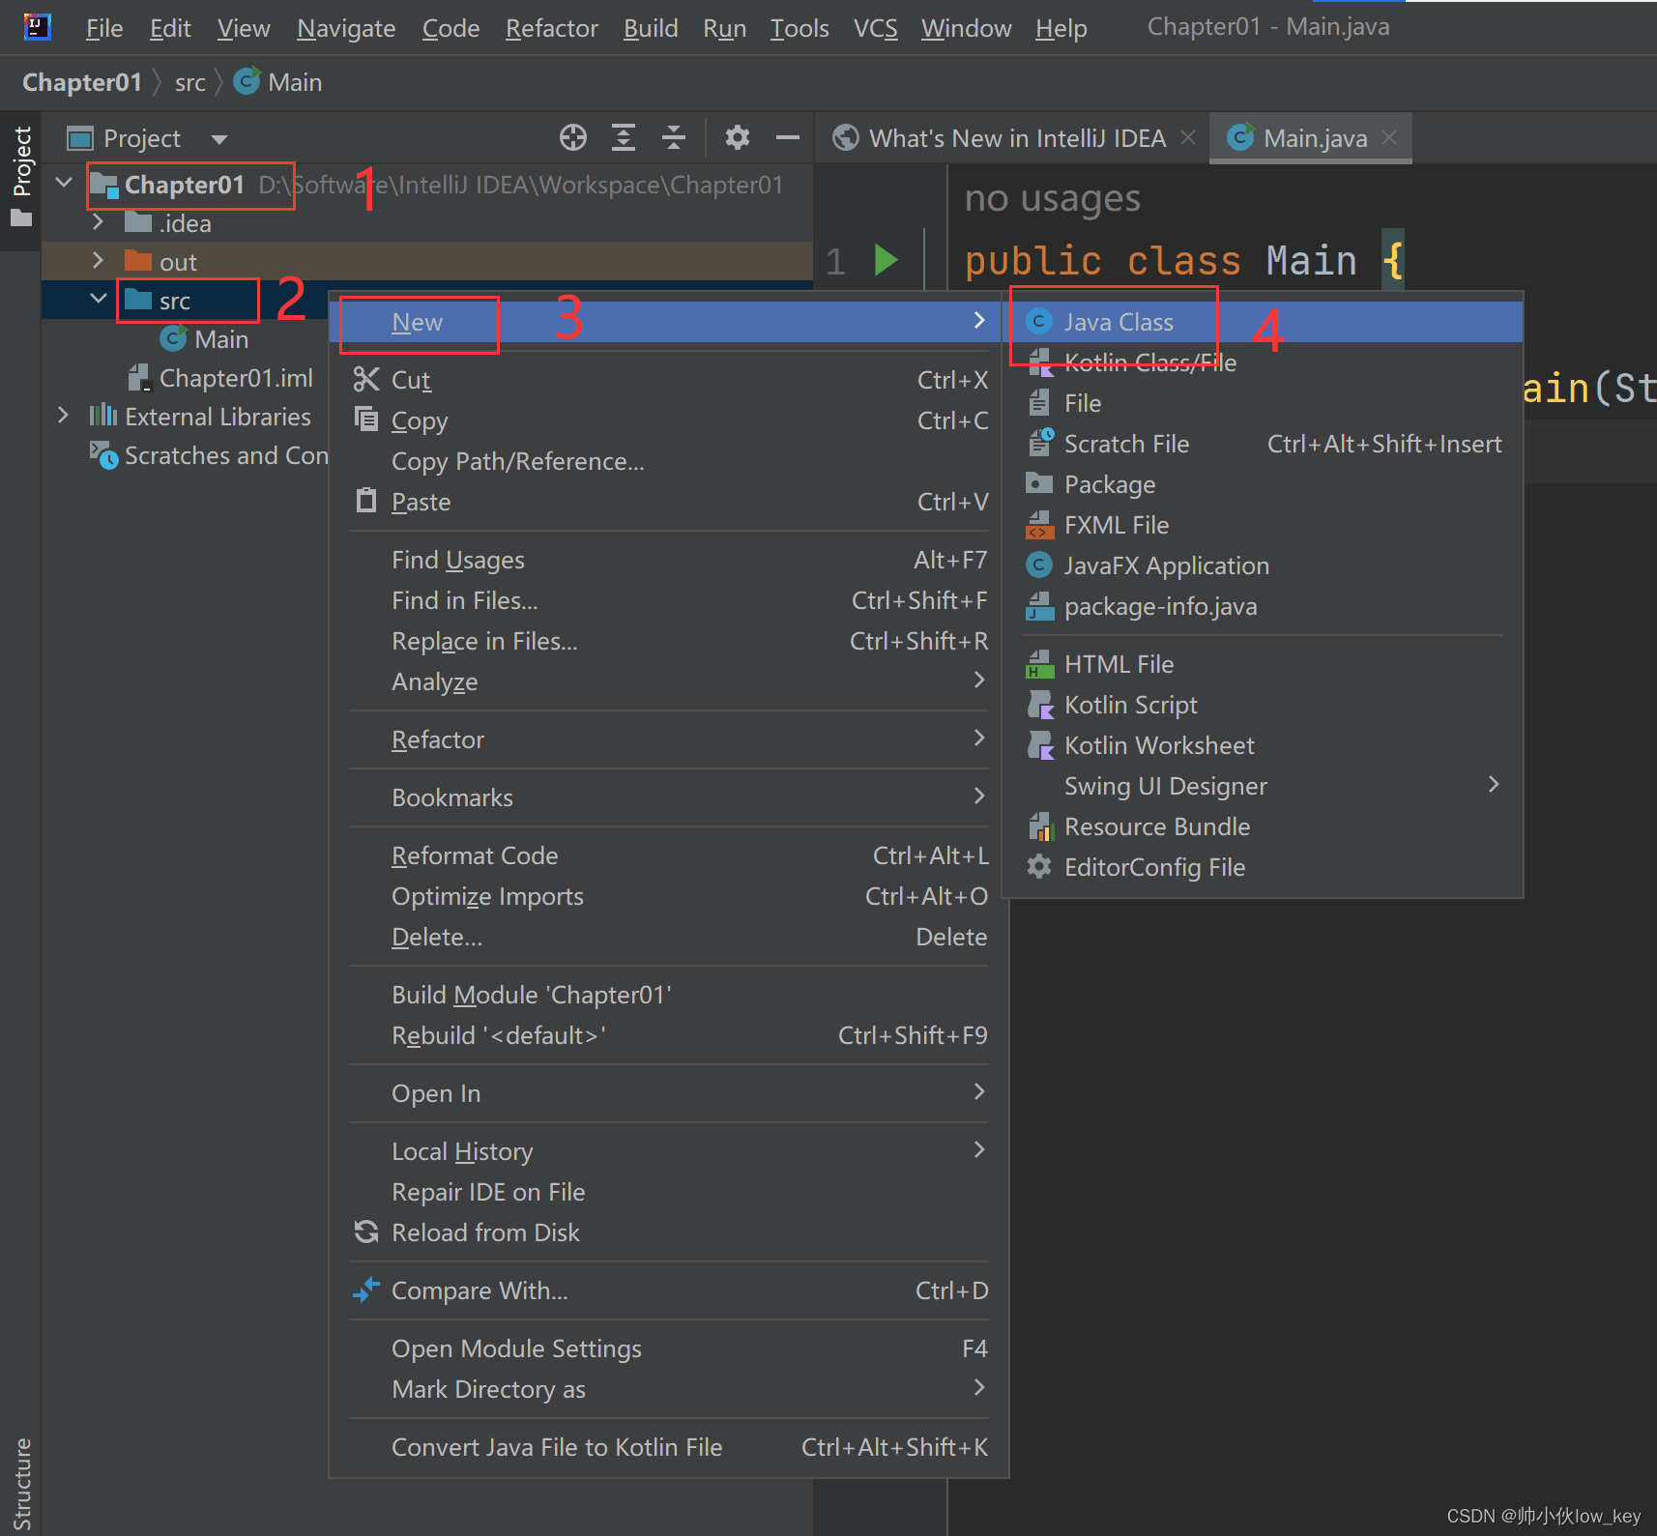Click the Cut scissors icon
This screenshot has width=1657, height=1536.
pos(366,379)
